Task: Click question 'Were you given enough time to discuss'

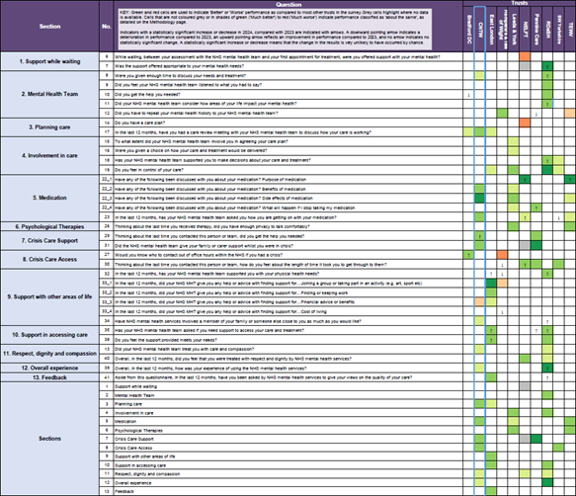Action: (x=288, y=76)
